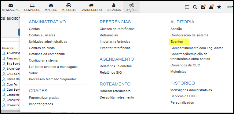Select Personalizar grades option

44,98
